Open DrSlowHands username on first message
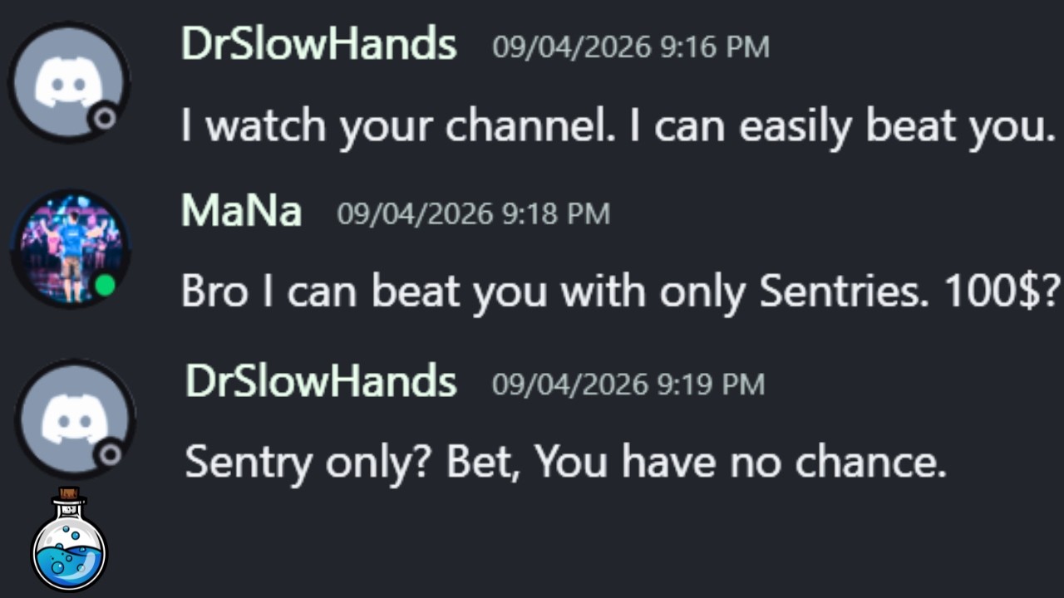Viewport: 1064px width, 598px height. tap(319, 44)
